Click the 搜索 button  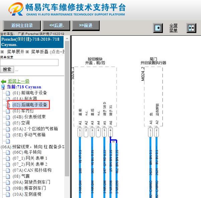7,69
